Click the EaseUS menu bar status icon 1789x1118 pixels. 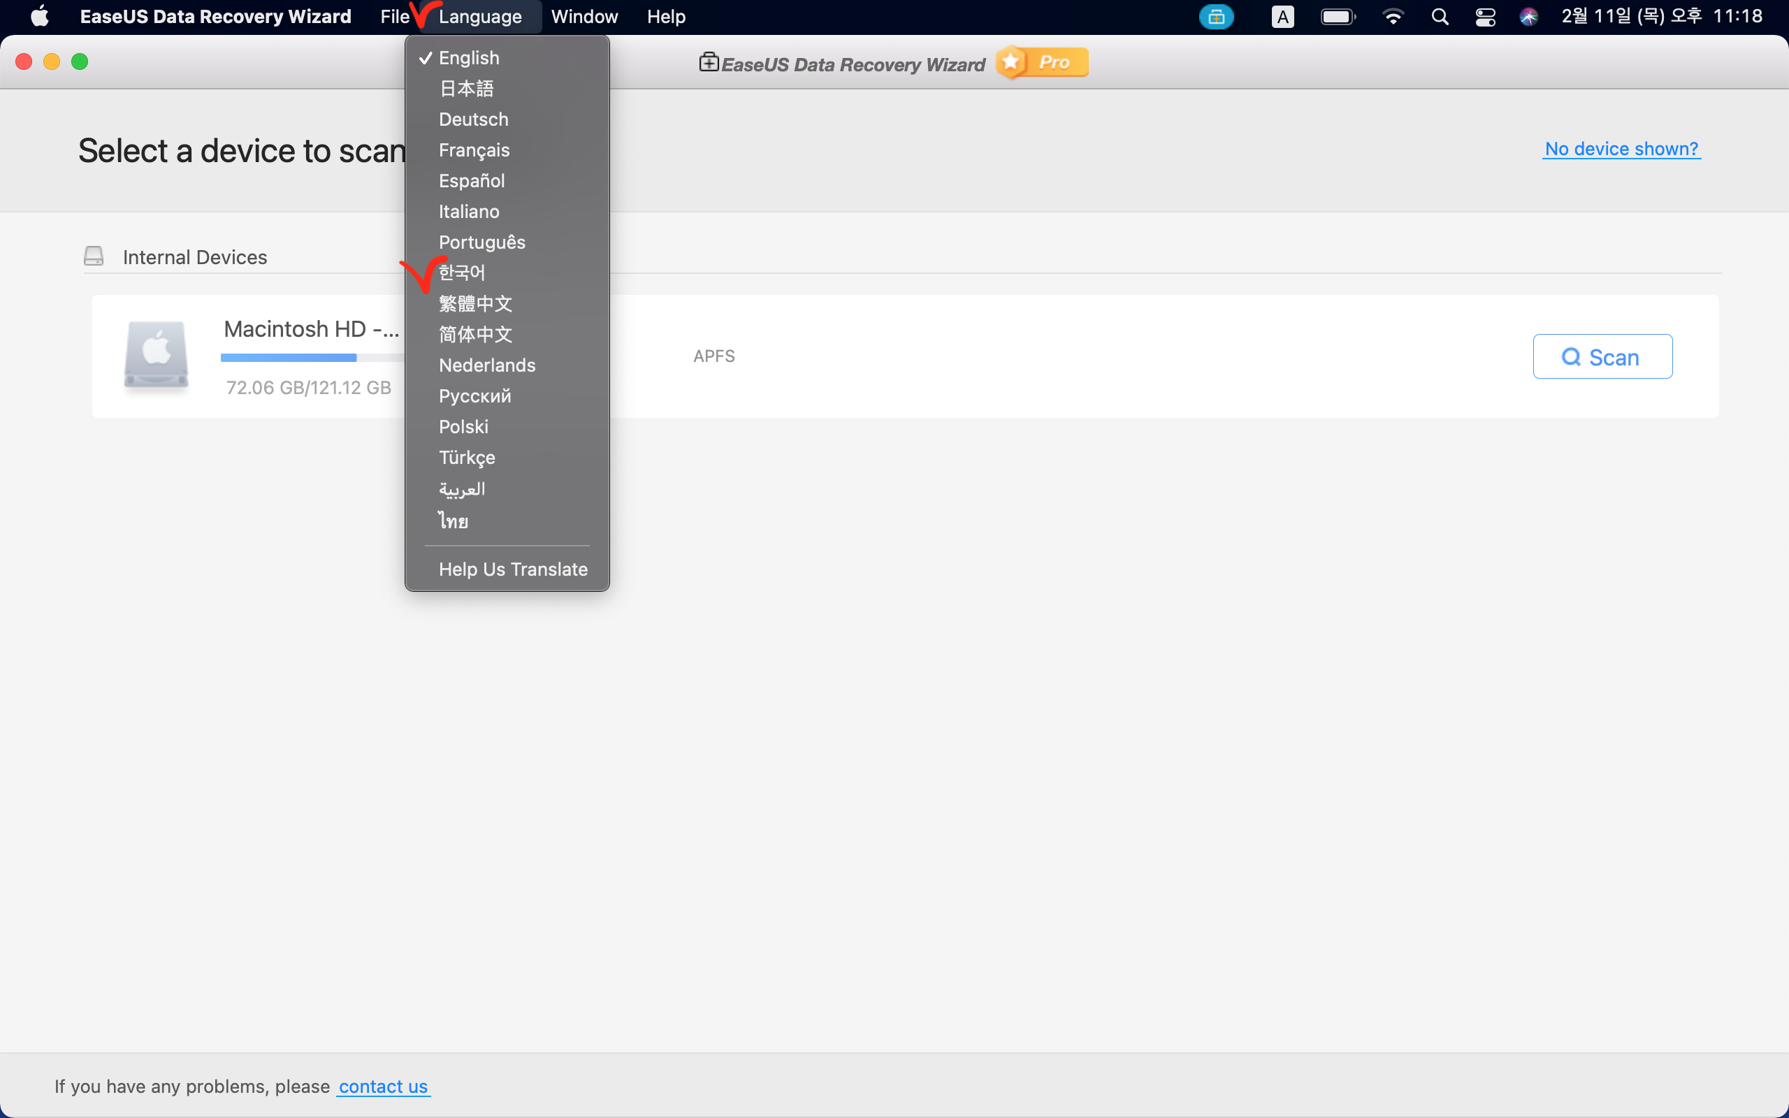tap(1215, 16)
